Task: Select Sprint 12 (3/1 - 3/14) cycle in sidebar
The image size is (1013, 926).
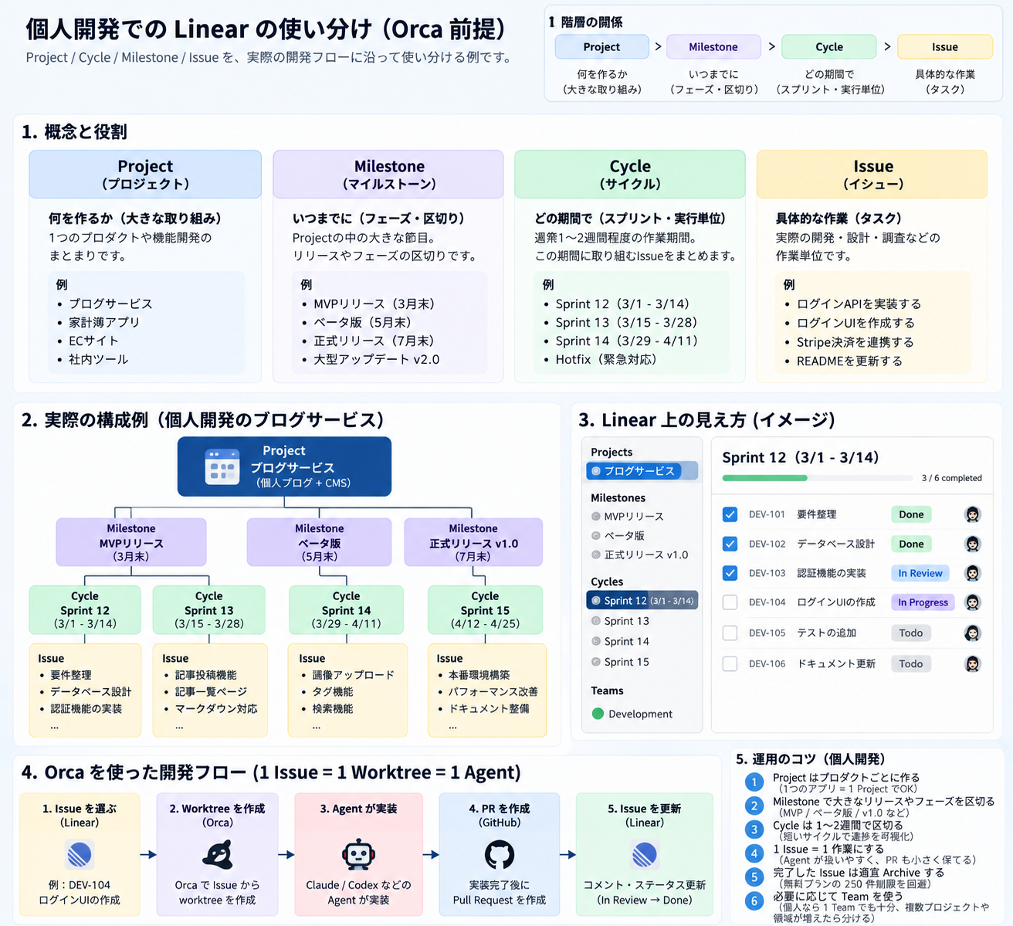Action: point(642,600)
